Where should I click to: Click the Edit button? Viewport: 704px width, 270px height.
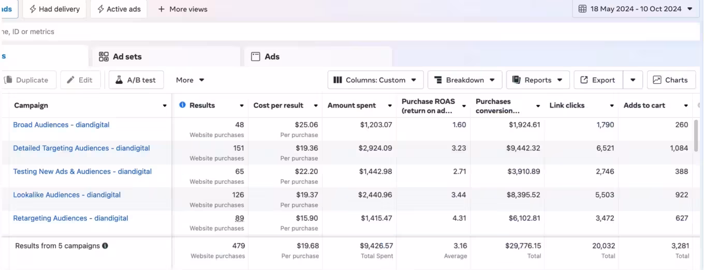(80, 80)
